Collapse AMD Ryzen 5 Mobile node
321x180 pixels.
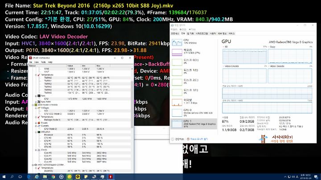tap(33, 105)
